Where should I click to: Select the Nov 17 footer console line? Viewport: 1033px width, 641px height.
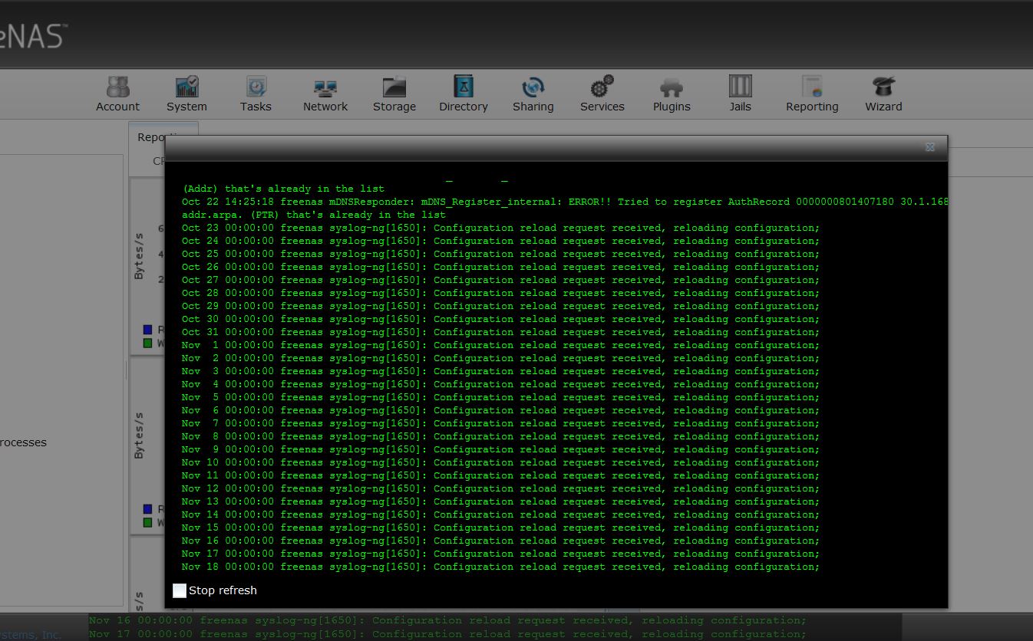tap(447, 633)
